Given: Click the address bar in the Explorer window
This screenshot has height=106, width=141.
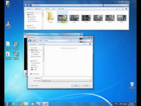Looking at the screenshot, I should click(66, 5).
